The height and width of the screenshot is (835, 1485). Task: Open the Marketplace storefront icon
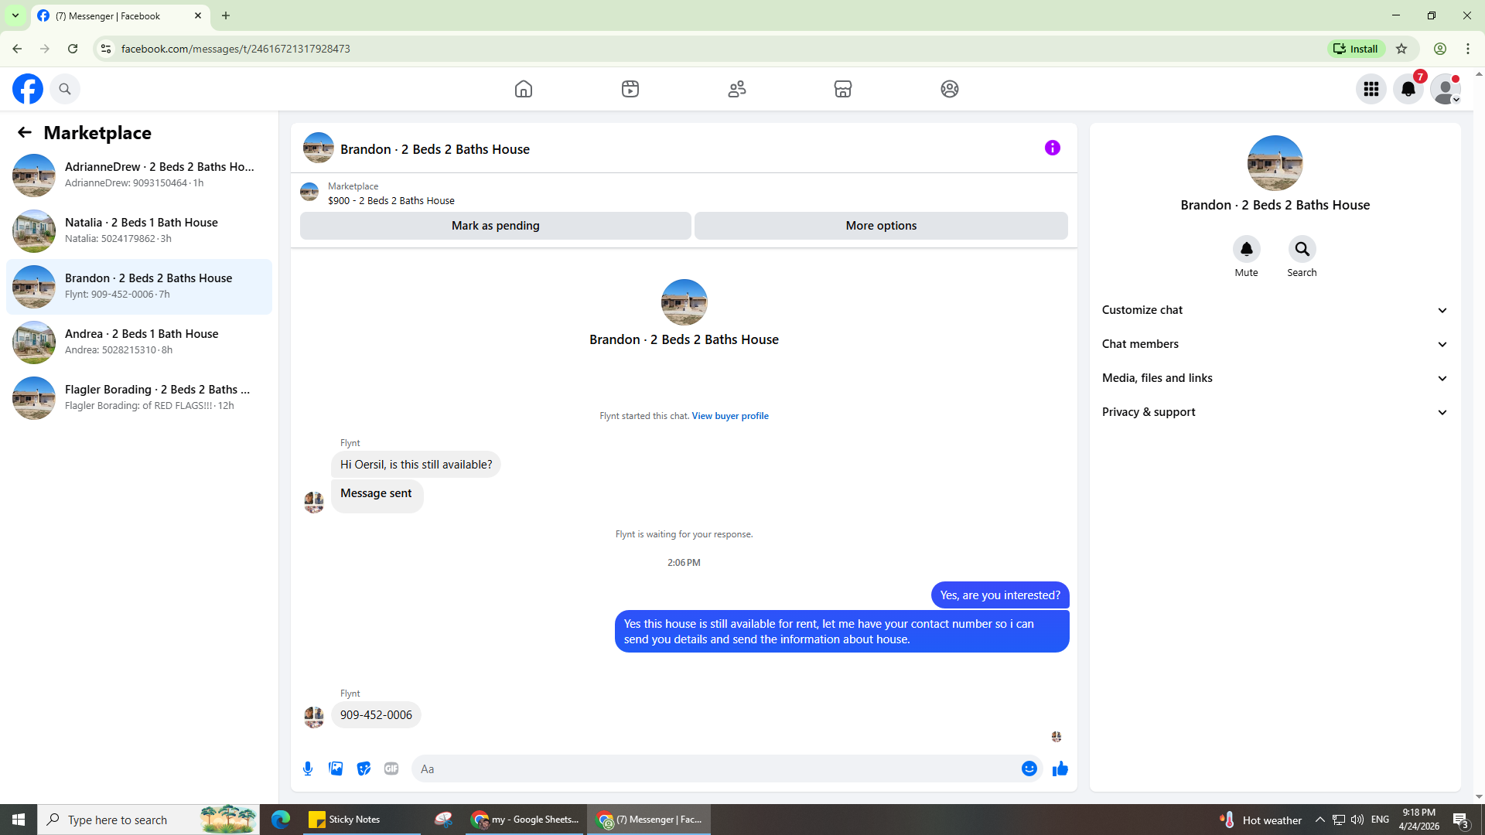(843, 89)
